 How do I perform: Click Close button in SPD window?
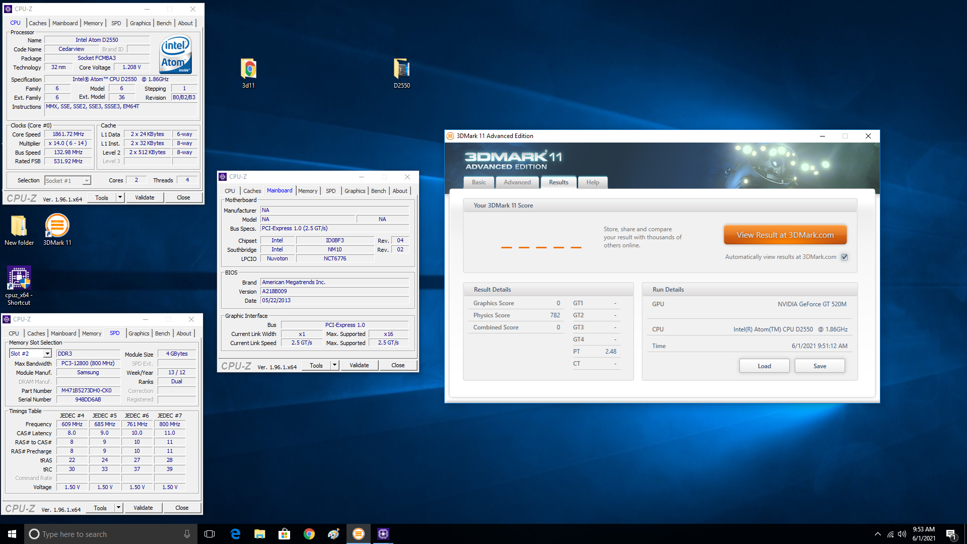pyautogui.click(x=182, y=508)
